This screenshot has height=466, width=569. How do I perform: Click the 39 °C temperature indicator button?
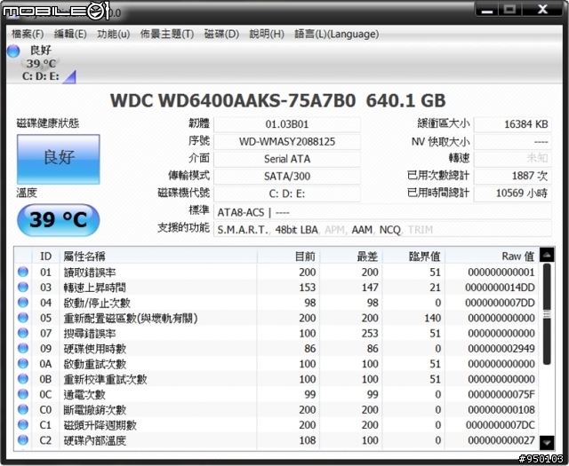pyautogui.click(x=59, y=220)
